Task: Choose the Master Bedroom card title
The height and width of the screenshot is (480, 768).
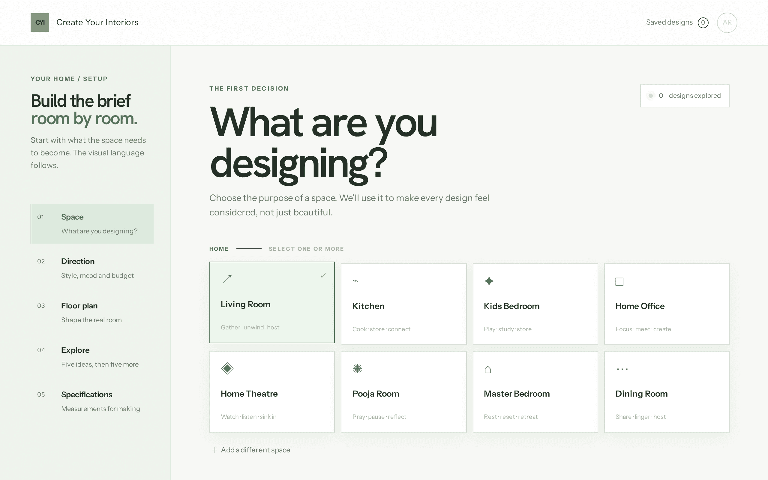Action: point(517,394)
